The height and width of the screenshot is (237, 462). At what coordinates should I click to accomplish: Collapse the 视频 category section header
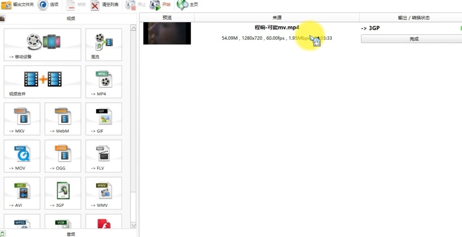(70, 18)
